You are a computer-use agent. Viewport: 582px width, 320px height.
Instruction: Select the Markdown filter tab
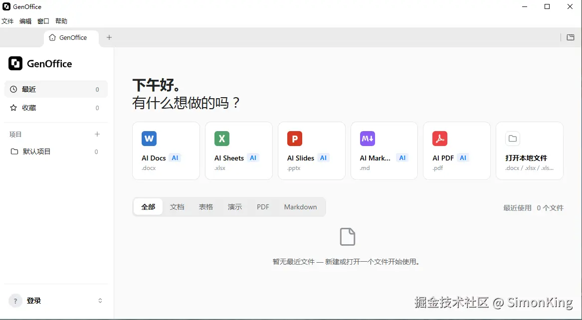tap(301, 207)
